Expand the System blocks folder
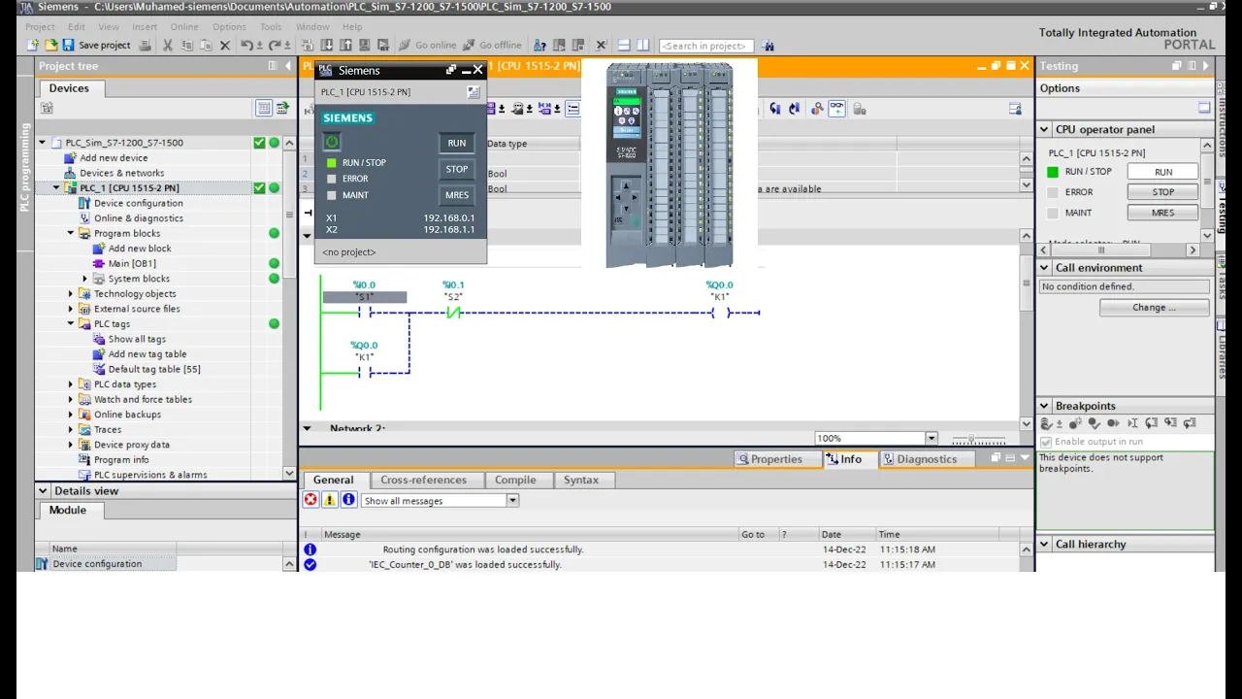This screenshot has height=699, width=1242. tap(85, 279)
